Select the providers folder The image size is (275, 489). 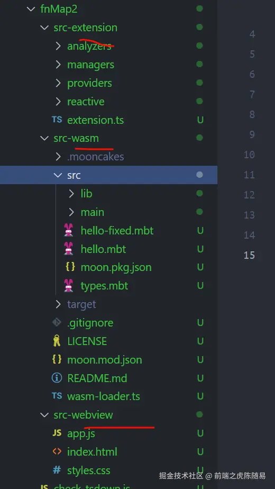(x=89, y=83)
